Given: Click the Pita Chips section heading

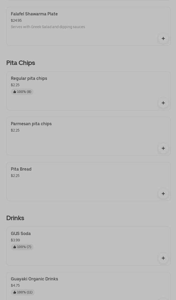Looking at the screenshot, I should point(21,63).
